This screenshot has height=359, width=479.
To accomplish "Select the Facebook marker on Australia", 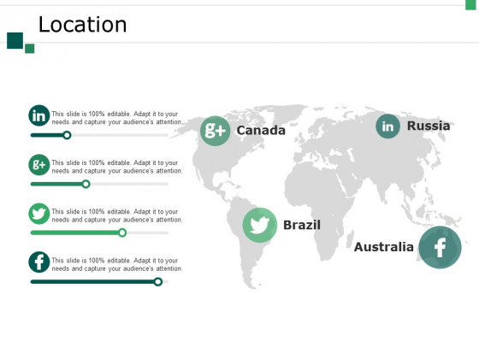I will [440, 247].
